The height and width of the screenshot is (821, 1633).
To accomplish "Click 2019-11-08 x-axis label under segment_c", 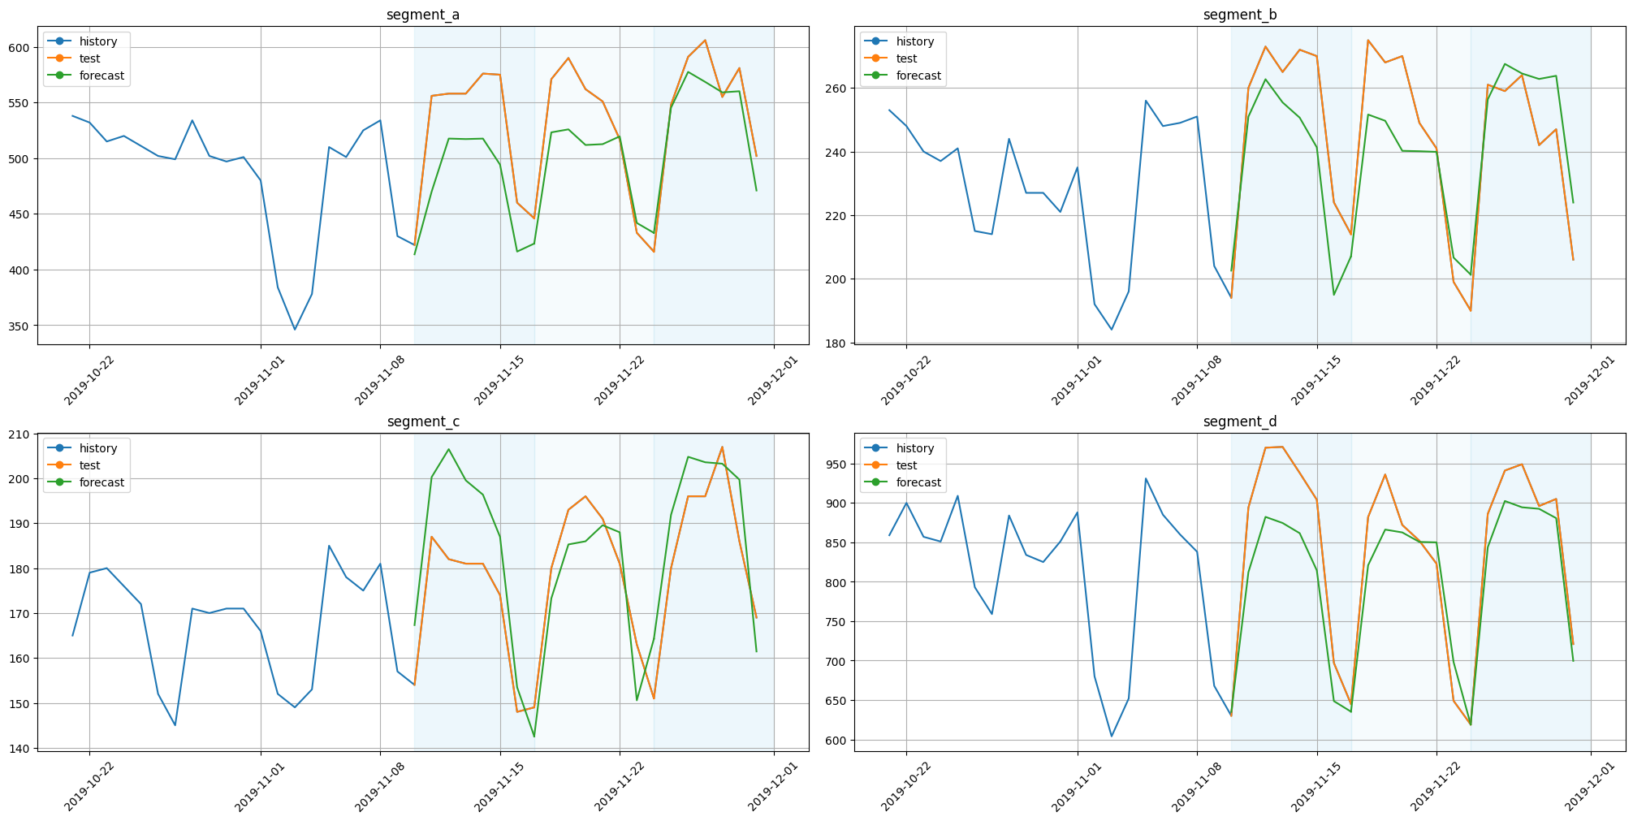I will click(378, 789).
